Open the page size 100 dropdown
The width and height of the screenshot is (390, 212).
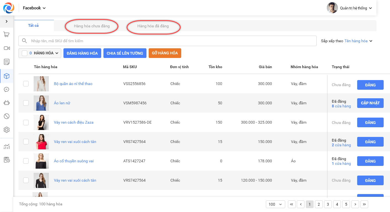[x=275, y=204]
